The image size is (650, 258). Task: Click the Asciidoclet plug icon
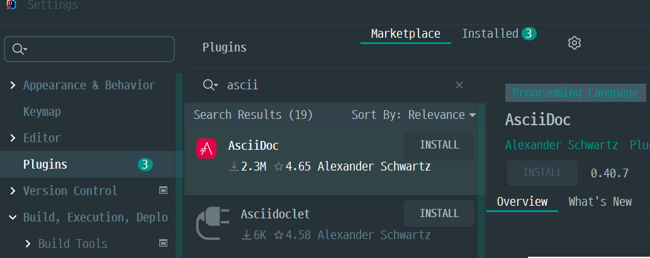pyautogui.click(x=213, y=224)
